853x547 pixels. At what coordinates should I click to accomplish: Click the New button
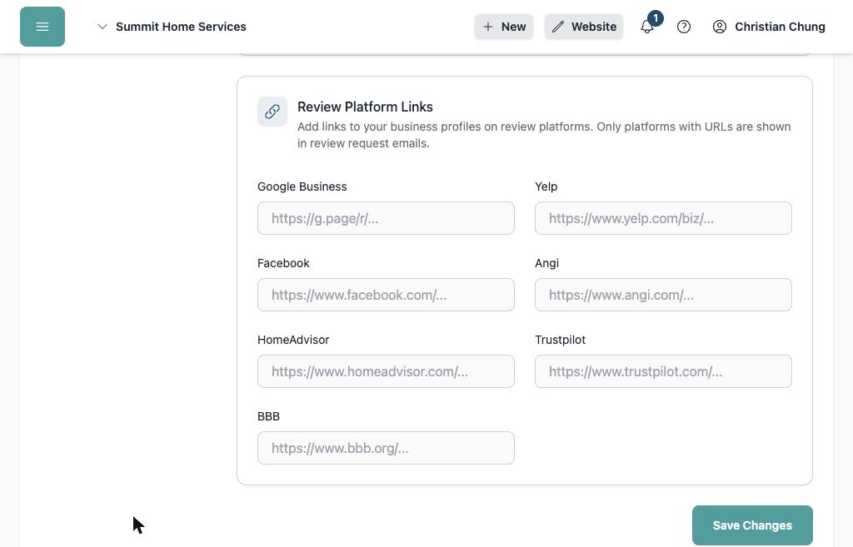tap(504, 27)
